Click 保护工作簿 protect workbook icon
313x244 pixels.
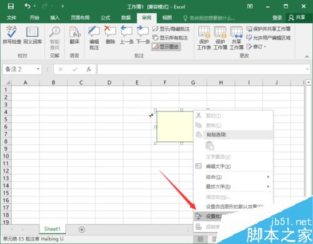click(220, 38)
